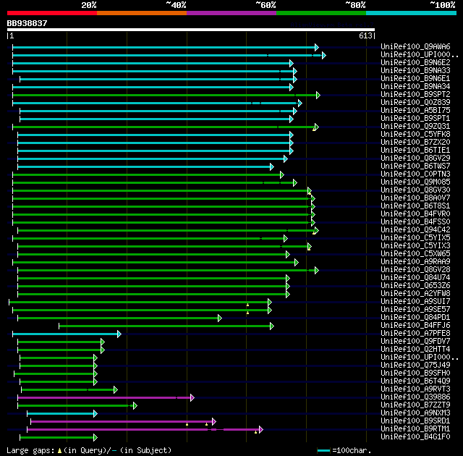Select the UniRef100_B6TWS7 label

point(415,166)
